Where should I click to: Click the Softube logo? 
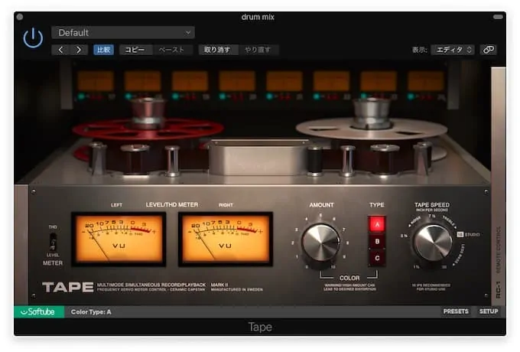(39, 311)
